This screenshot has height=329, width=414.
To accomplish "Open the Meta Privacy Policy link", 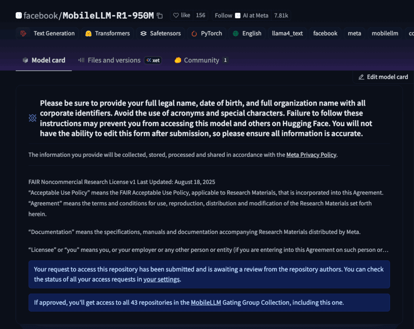I will click(311, 155).
